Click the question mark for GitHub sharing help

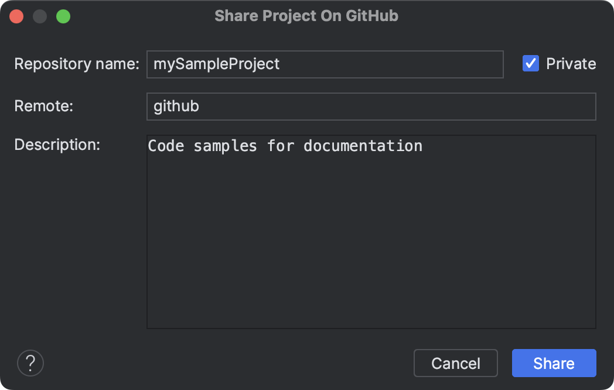point(30,363)
